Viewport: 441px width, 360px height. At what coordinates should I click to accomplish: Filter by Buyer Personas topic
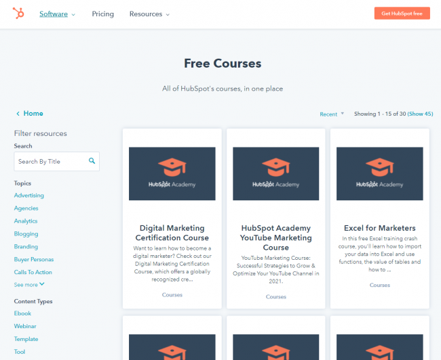coord(34,259)
